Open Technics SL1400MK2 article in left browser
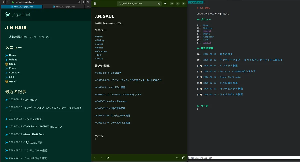The height and width of the screenshot is (162, 300). 36,127
